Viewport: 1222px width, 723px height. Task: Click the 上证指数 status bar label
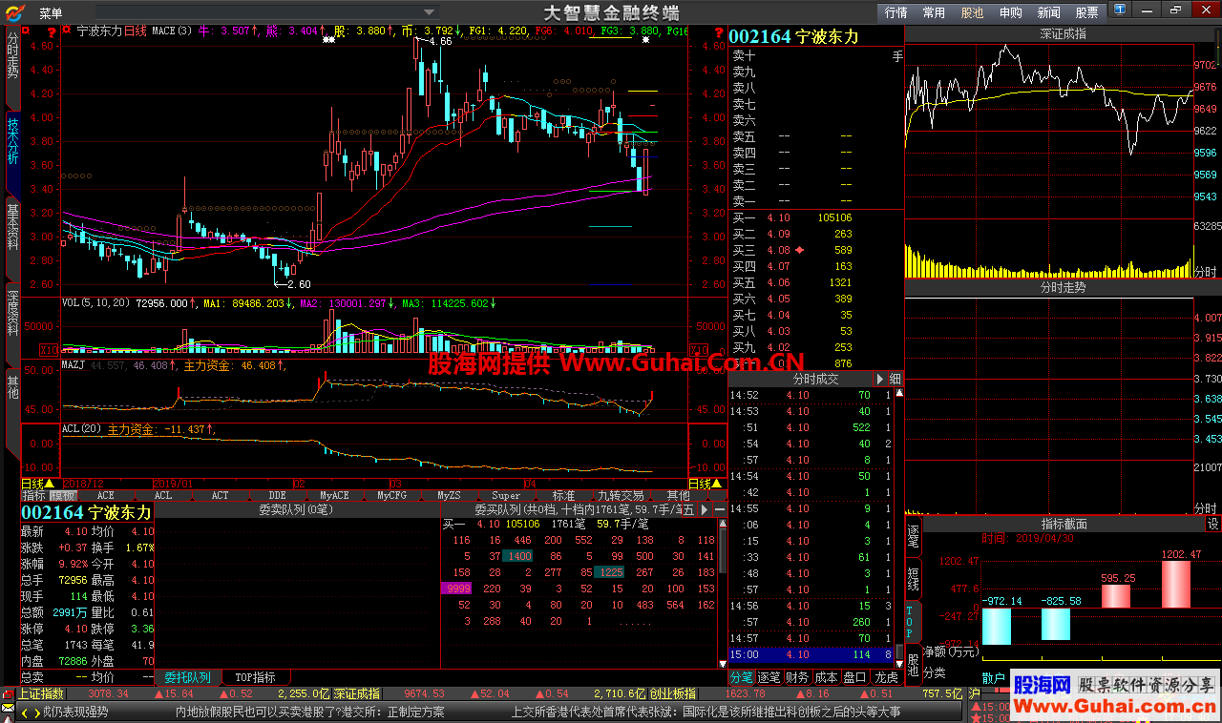point(41,693)
